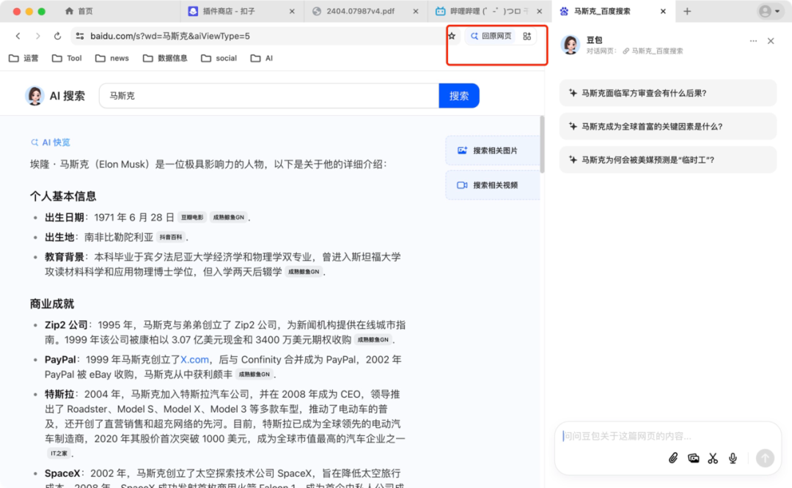Viewport: 792px width, 488px height.
Task: Click the 搜索相关视频 video search icon
Action: pos(463,185)
